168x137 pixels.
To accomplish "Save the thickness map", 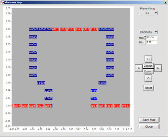I will [x=149, y=120].
